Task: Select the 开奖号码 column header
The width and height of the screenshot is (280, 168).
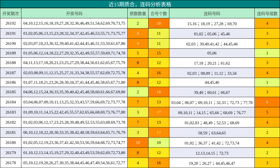Action: pos(74,13)
